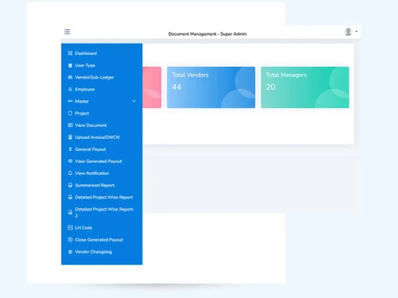Click the Detailed Project Wise Report-2 icon
The height and width of the screenshot is (298, 398).
coord(70,212)
